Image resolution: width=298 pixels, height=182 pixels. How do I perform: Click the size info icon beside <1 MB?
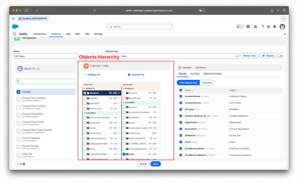[24, 164]
